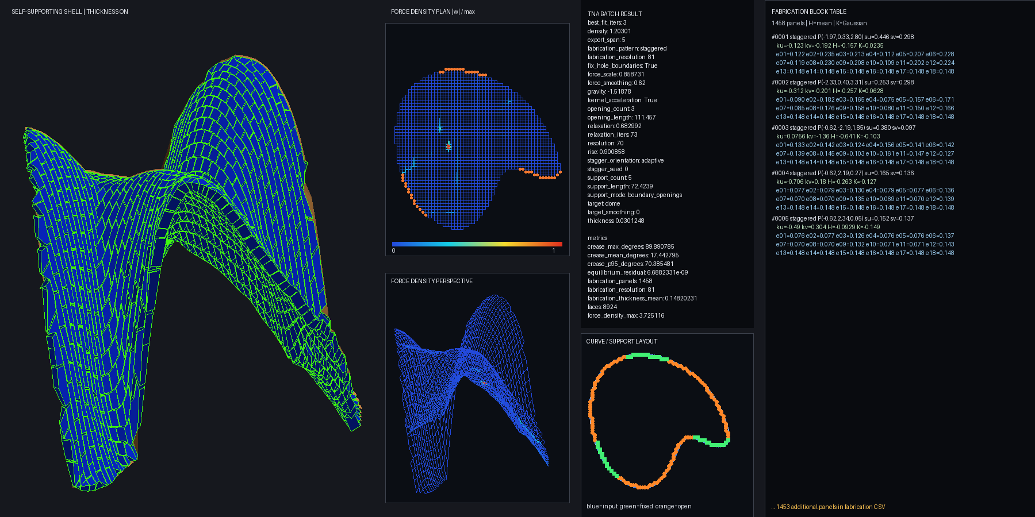Select the FORCE DENSITY PERSPECTIVE panel title
The image size is (1035, 517).
coord(432,281)
